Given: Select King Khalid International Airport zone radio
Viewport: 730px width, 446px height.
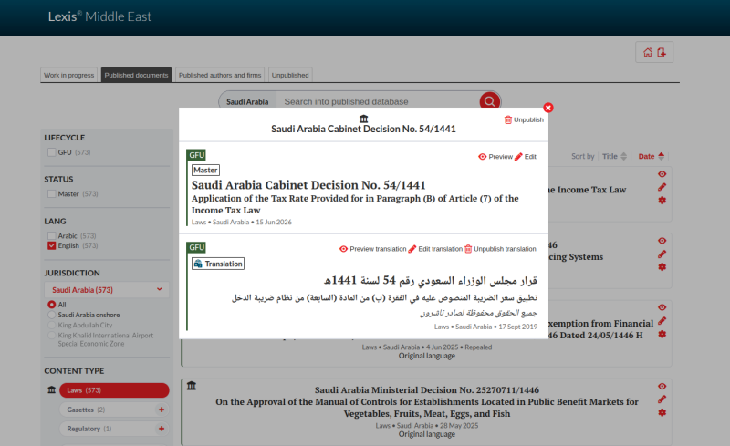Looking at the screenshot, I should point(52,336).
